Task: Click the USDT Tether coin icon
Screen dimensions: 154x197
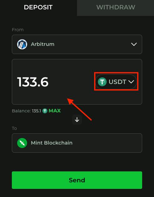Action: coord(102,82)
